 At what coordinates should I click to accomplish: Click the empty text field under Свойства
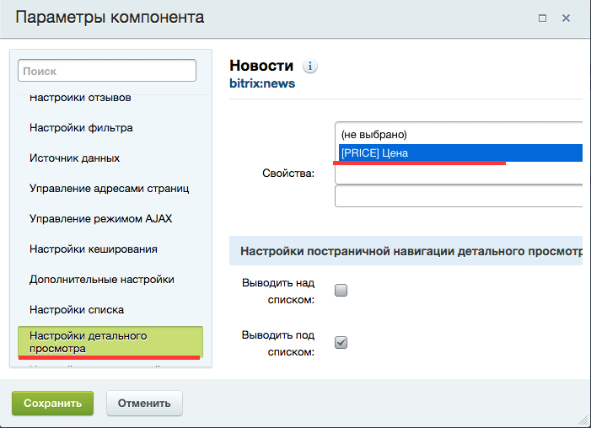tap(459, 195)
